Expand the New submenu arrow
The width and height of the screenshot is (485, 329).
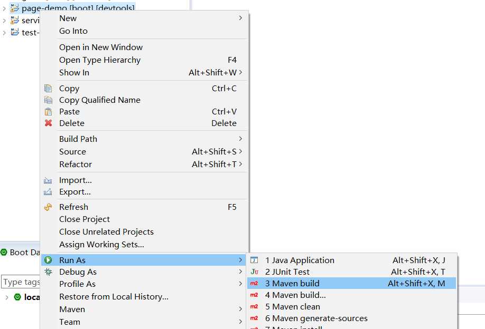(x=240, y=18)
